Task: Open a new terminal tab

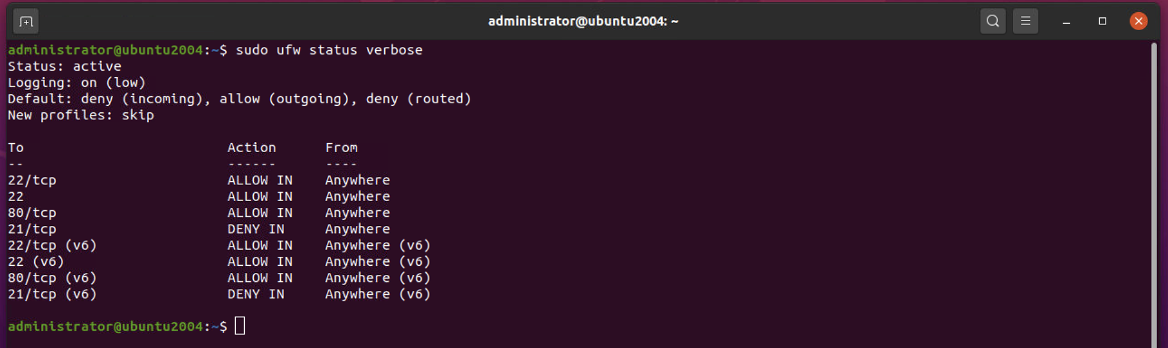Action: 26,21
